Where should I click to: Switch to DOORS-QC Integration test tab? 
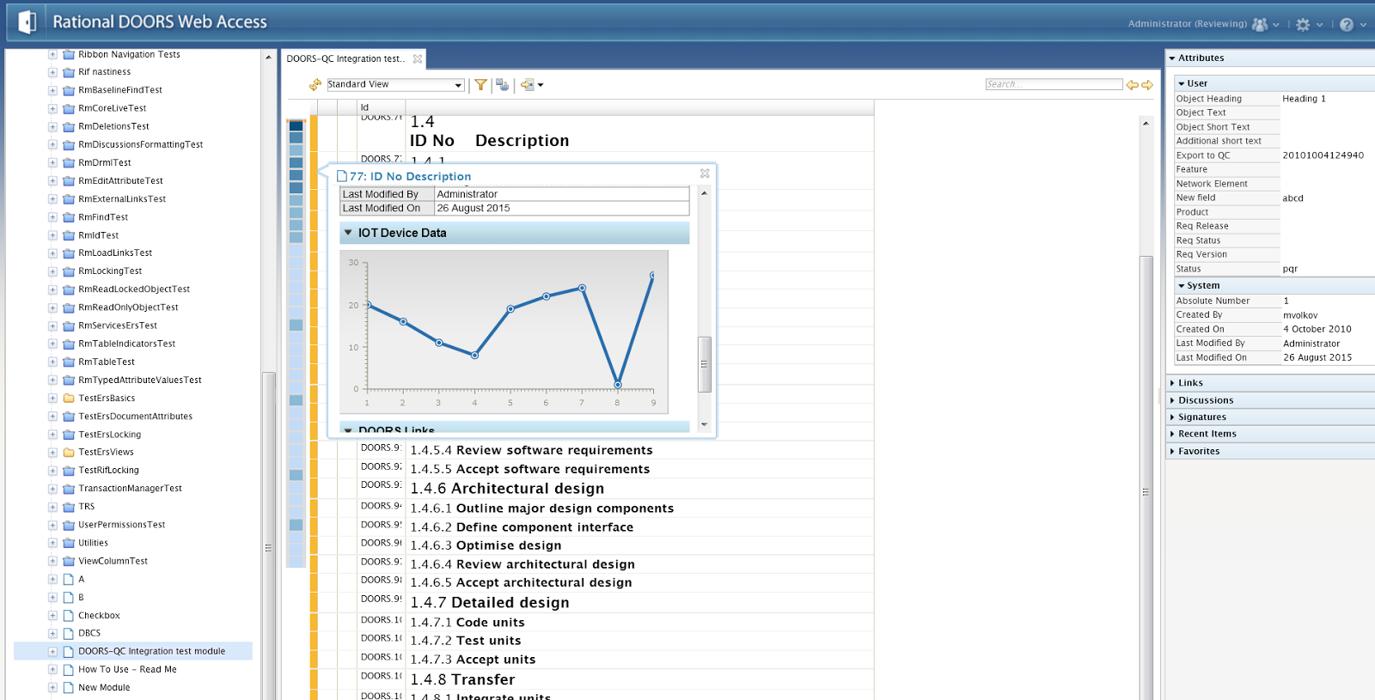coord(345,59)
